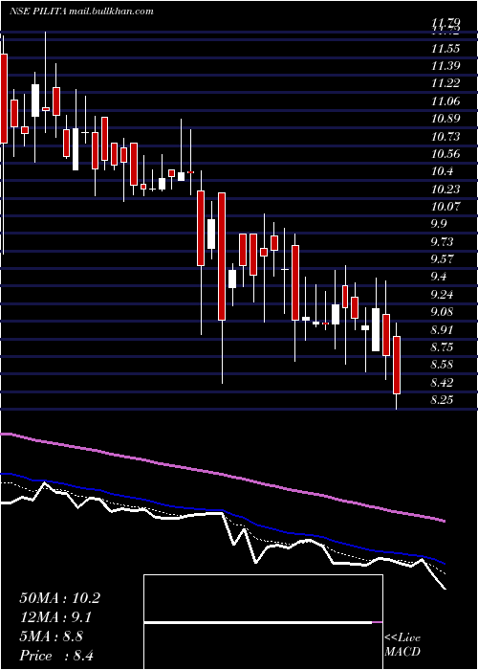This screenshot has width=478, height=670.
Task: Click the NSE PILITA mail.bullkhan.com title
Action: tap(81, 11)
